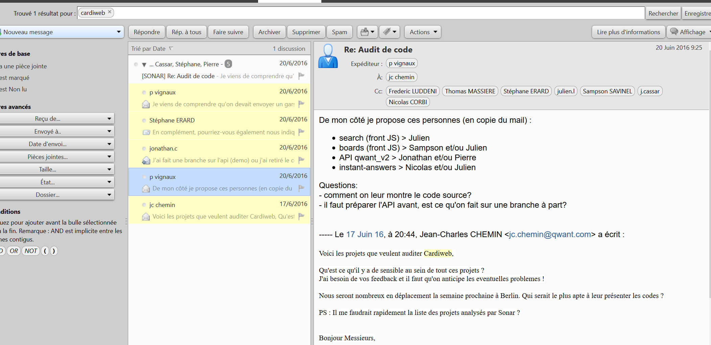This screenshot has width=711, height=345.
Task: Change sort order via Trié par Date
Action: (x=152, y=49)
